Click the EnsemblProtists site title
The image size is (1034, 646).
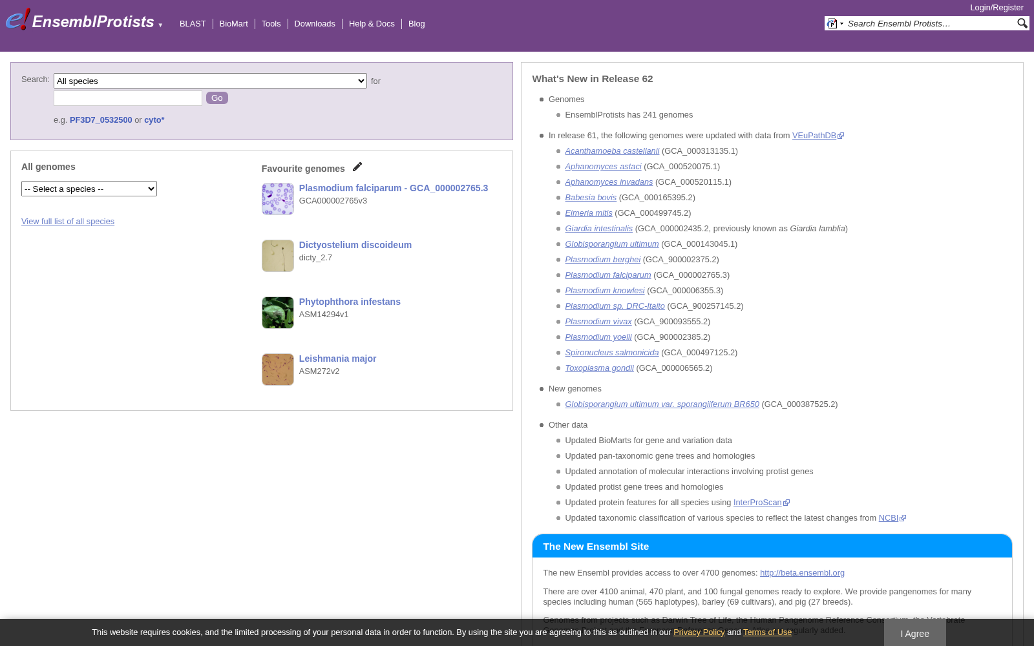(x=93, y=22)
